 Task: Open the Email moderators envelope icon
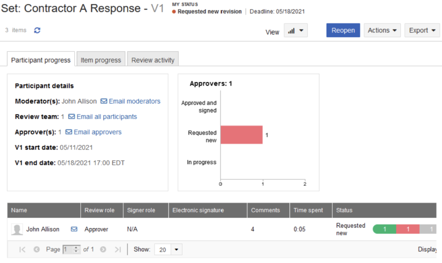[x=104, y=101]
